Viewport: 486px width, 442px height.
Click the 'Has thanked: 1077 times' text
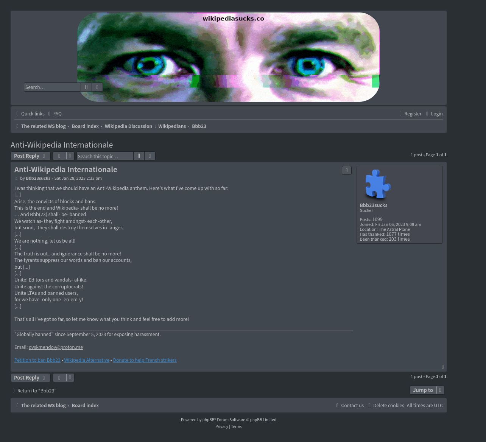(385, 234)
